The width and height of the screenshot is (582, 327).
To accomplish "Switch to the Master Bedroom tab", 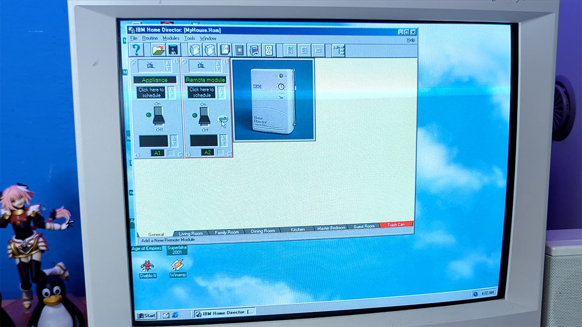I will click(x=331, y=228).
